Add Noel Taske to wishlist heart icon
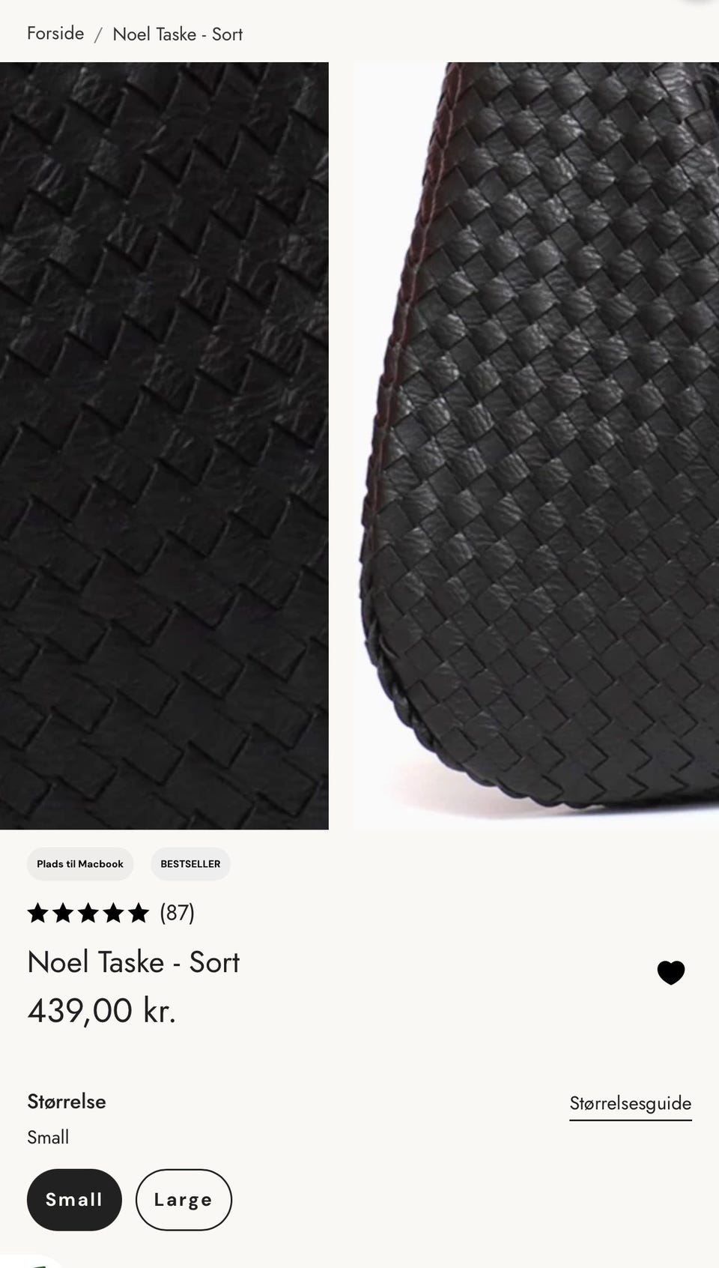The width and height of the screenshot is (719, 1268). pyautogui.click(x=671, y=973)
